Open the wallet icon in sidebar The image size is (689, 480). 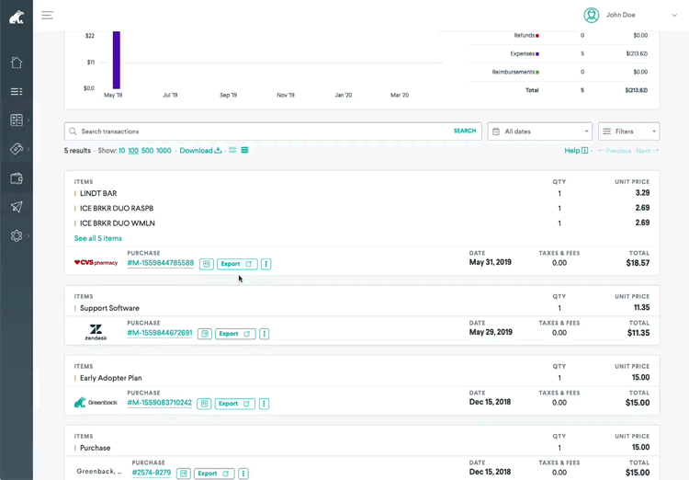[x=17, y=178]
